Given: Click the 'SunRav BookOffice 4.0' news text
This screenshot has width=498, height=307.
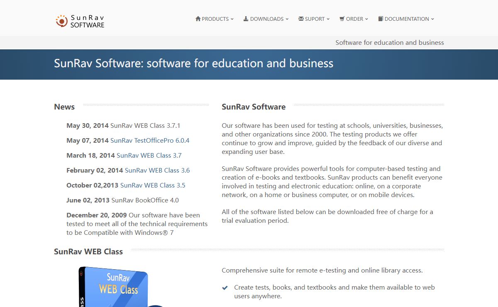Looking at the screenshot, I should coord(145,200).
